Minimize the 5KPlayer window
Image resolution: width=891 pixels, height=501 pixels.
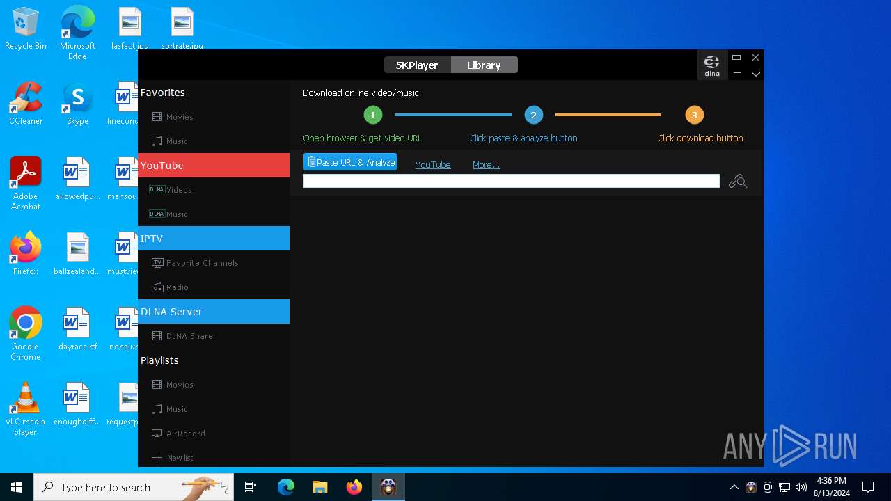tap(736, 73)
